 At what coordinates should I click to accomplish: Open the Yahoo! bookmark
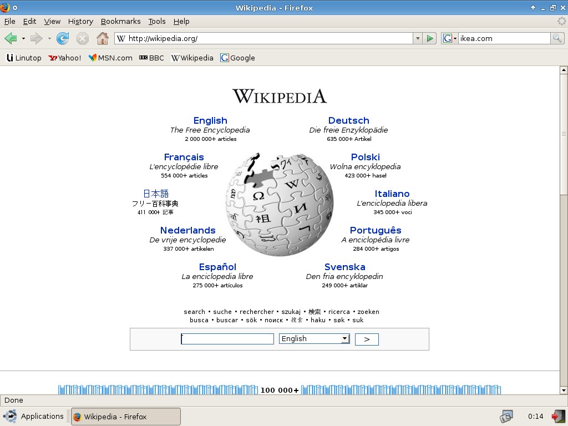[65, 58]
